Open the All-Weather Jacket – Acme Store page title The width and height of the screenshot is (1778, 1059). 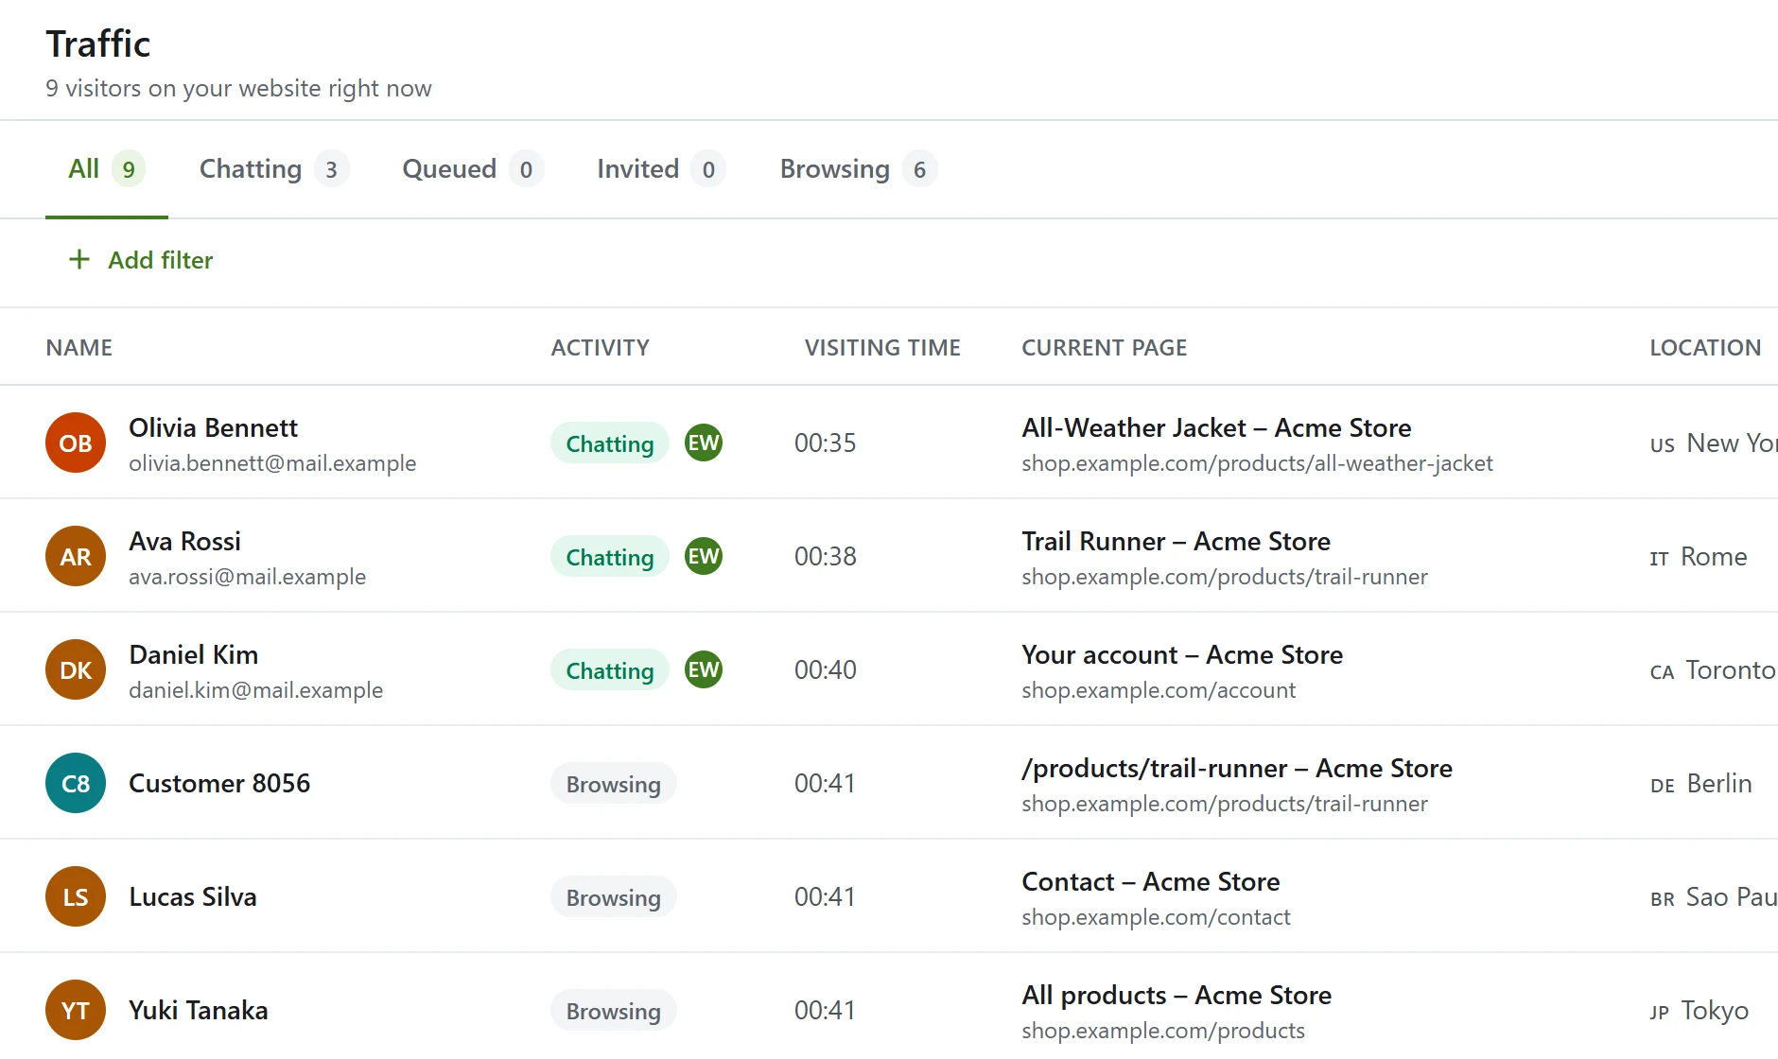pyautogui.click(x=1216, y=428)
